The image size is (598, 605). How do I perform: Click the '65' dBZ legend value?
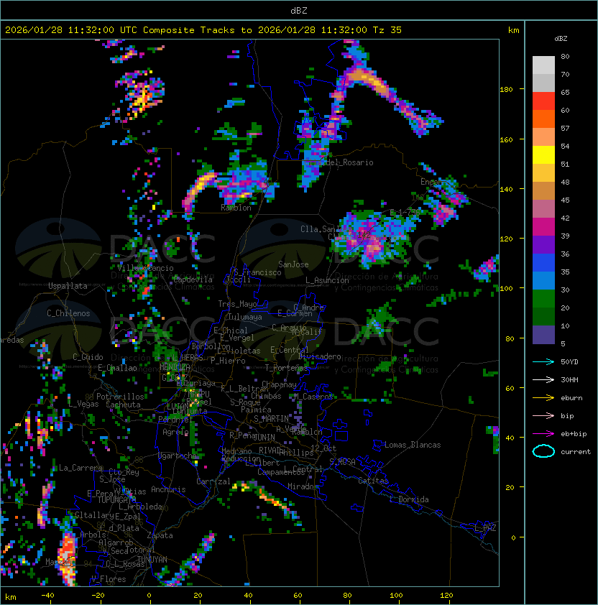click(565, 92)
